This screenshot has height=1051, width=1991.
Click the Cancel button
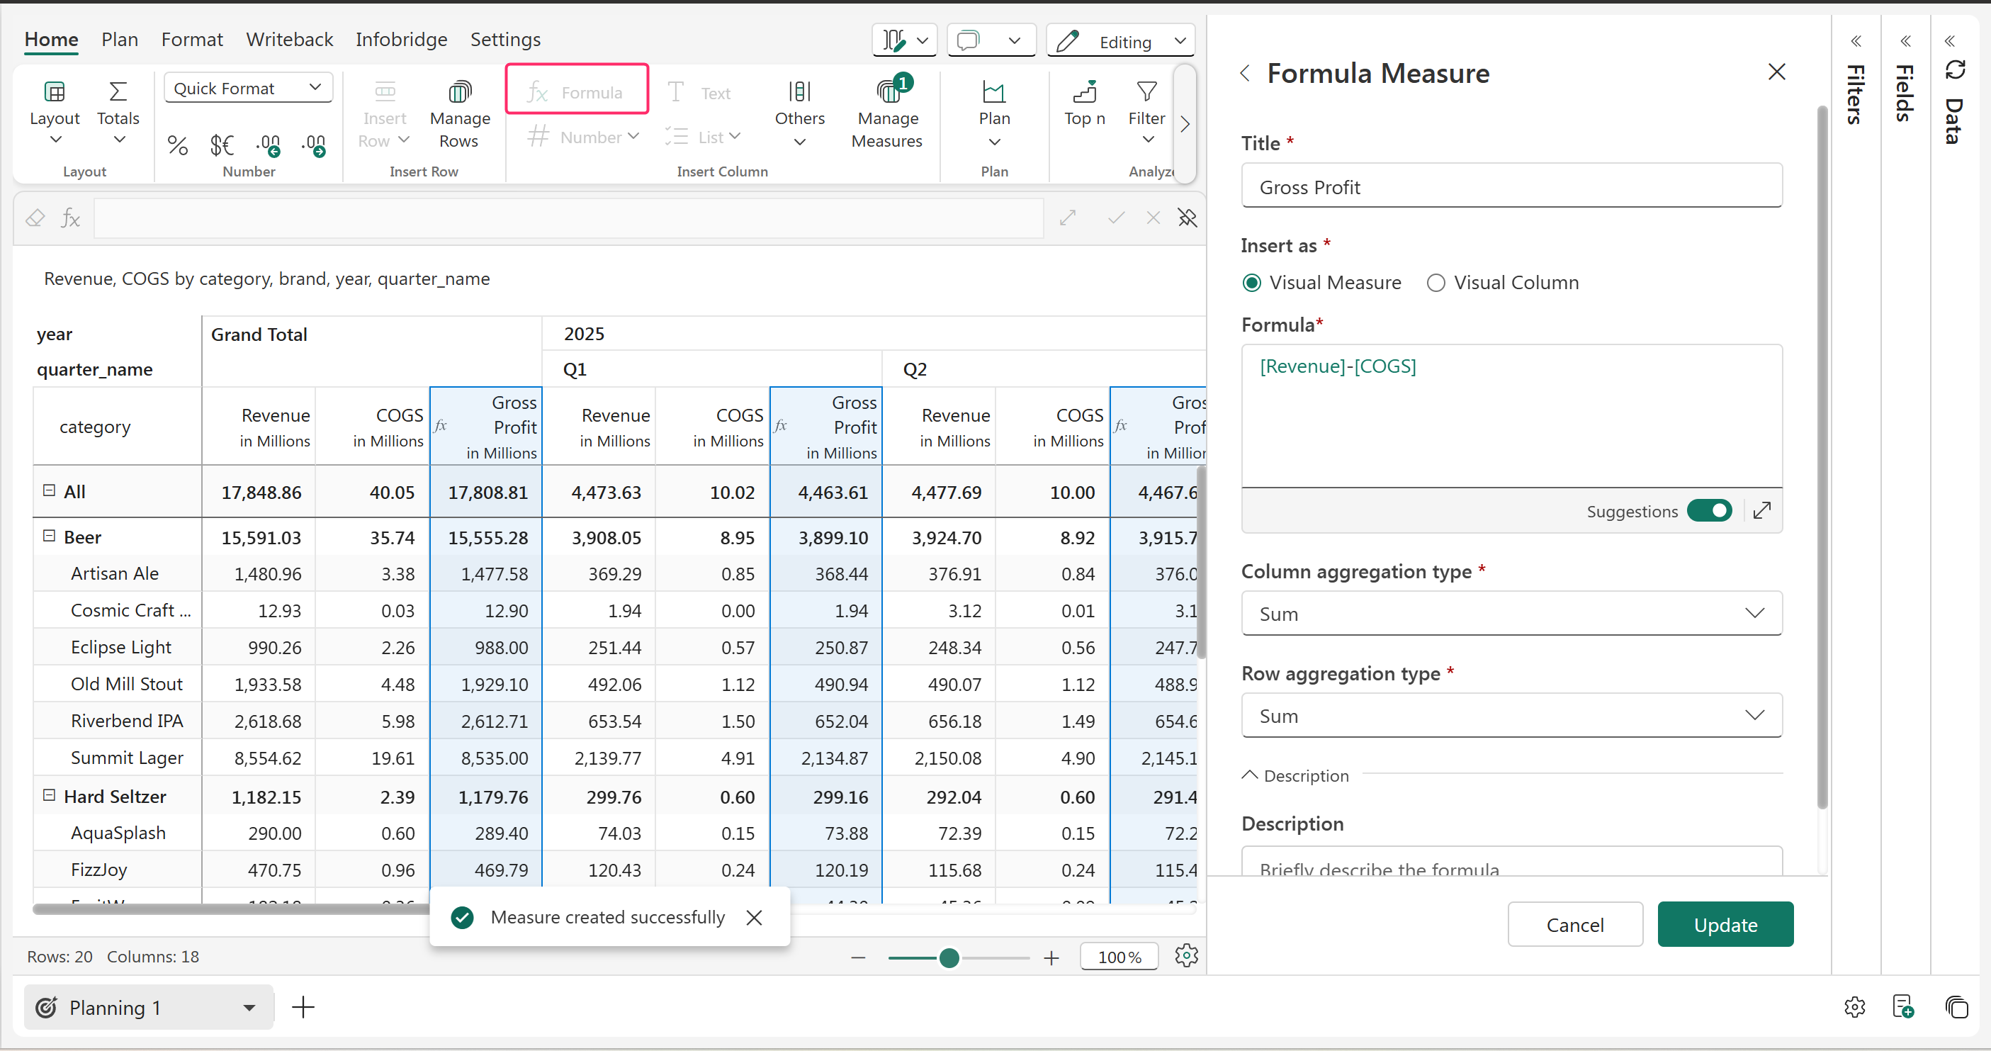1574,924
